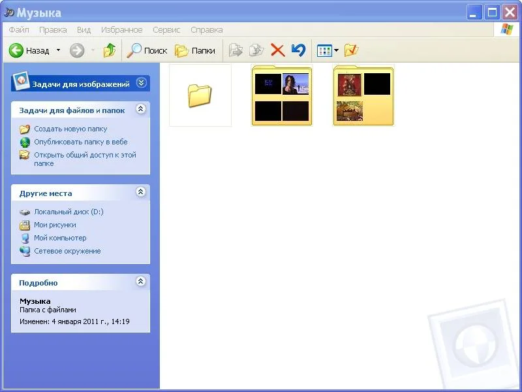Open the Сервис menu

click(166, 30)
